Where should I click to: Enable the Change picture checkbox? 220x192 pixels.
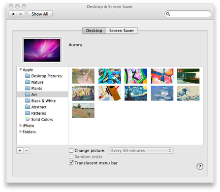(x=71, y=150)
